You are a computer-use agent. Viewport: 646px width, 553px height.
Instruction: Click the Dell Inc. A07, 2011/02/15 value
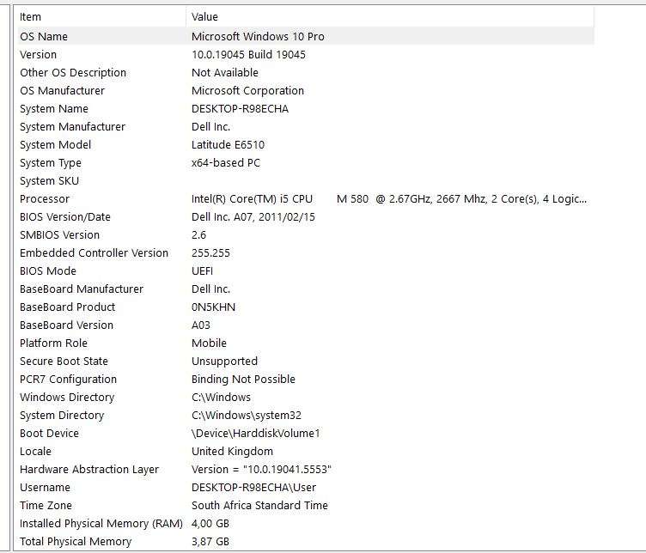[x=253, y=217]
